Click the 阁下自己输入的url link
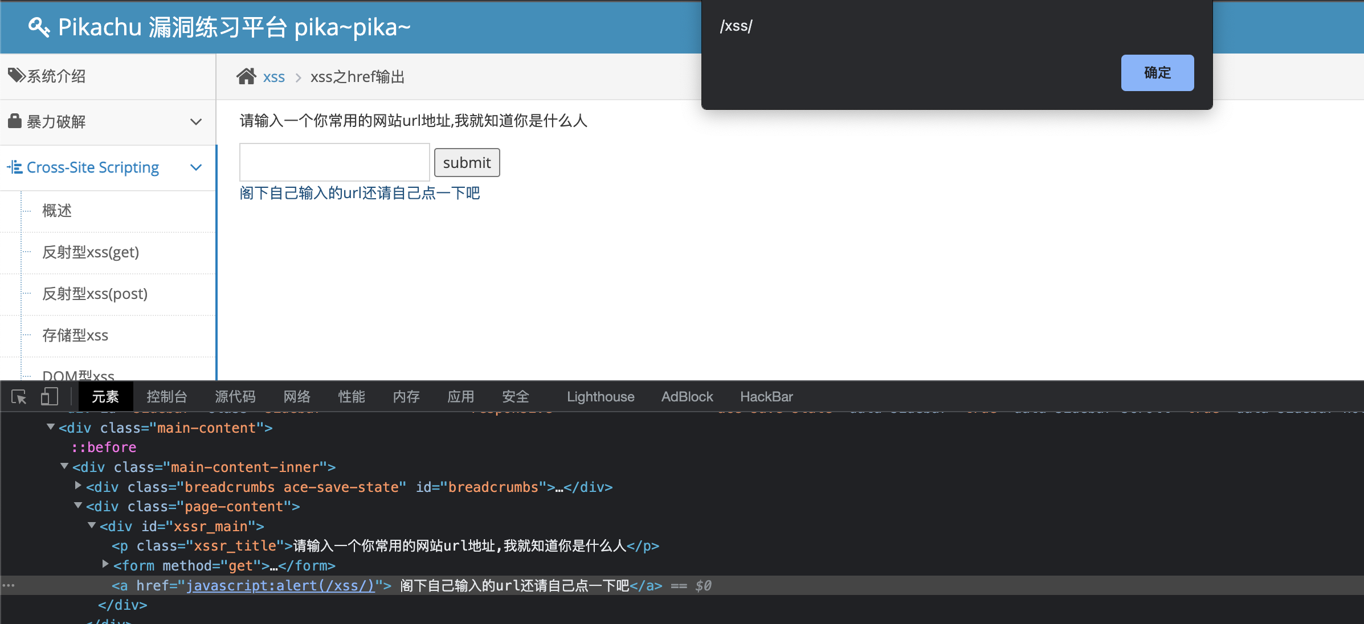 click(360, 193)
